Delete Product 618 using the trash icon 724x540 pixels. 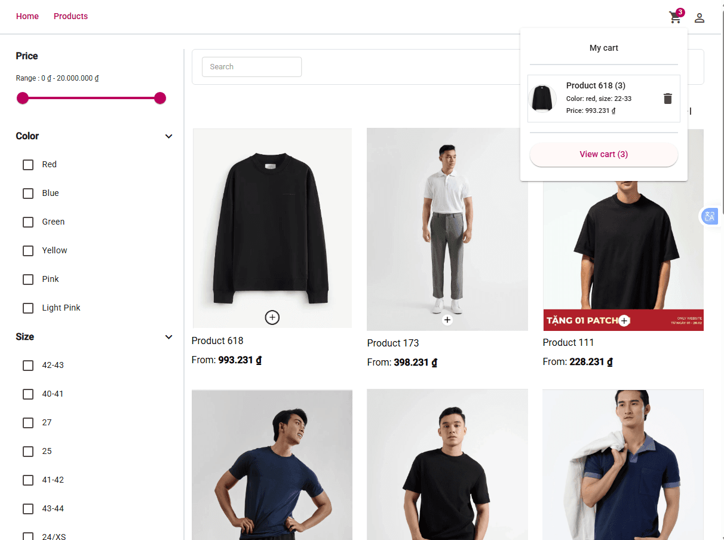tap(667, 99)
